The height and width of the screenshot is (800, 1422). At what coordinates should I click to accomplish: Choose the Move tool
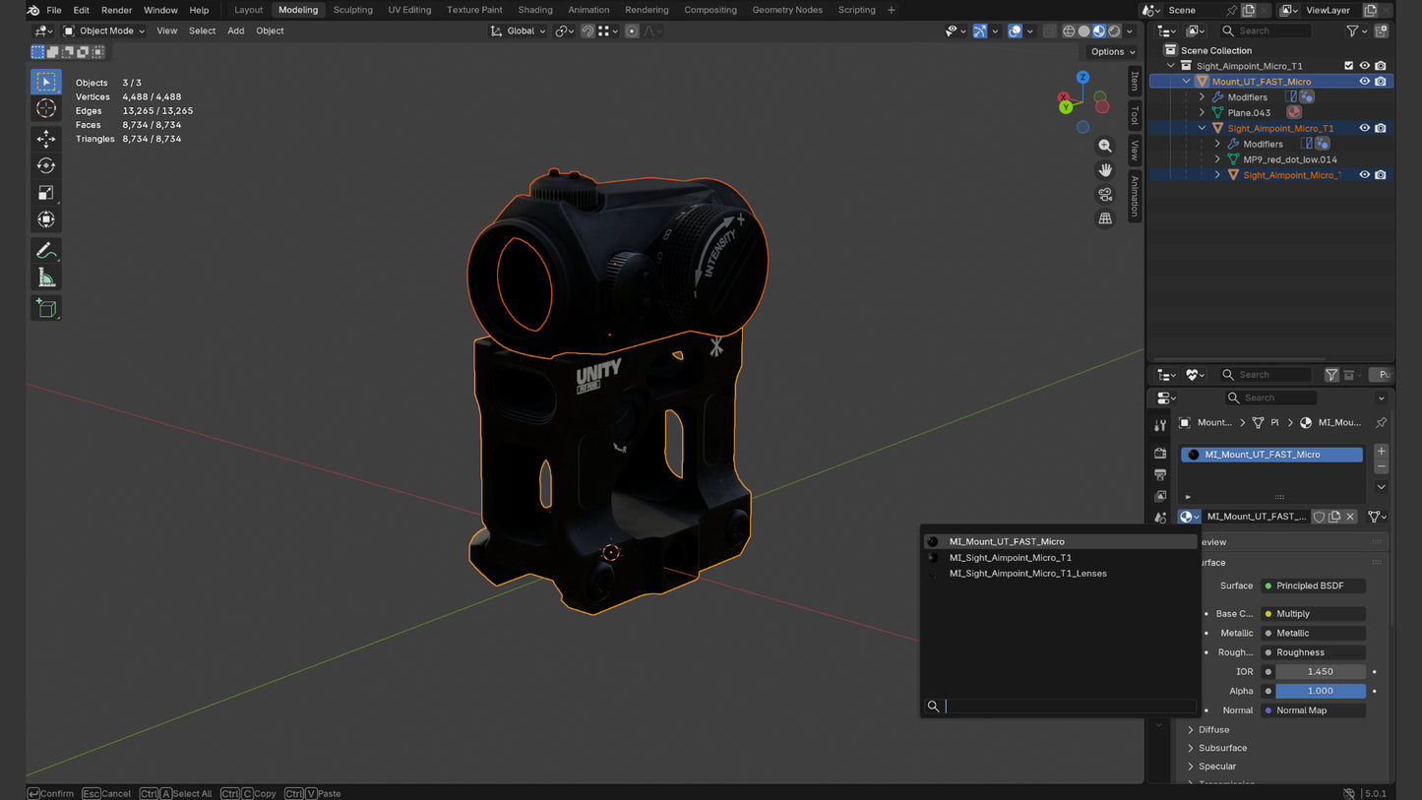click(x=45, y=139)
